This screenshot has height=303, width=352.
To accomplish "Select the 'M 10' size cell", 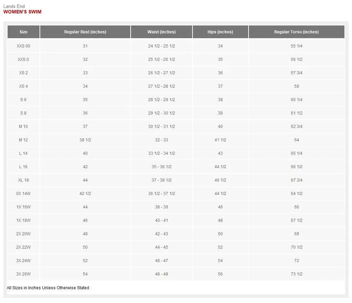I will [23, 127].
